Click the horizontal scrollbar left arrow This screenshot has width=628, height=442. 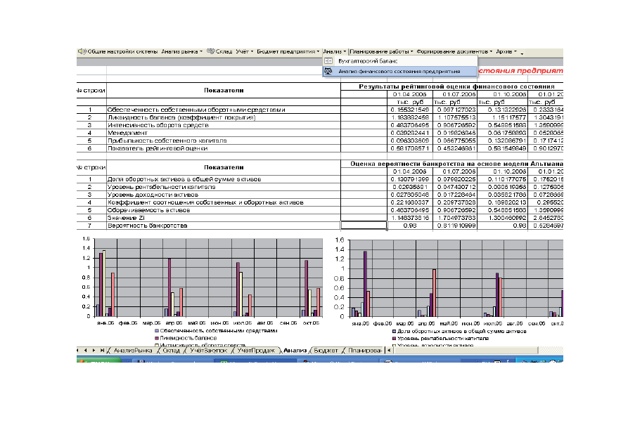coord(388,351)
